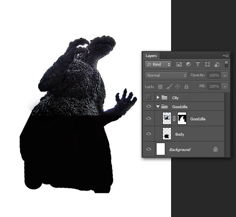
Task: Select the Goodzilla layer name
Action: [x=198, y=119]
